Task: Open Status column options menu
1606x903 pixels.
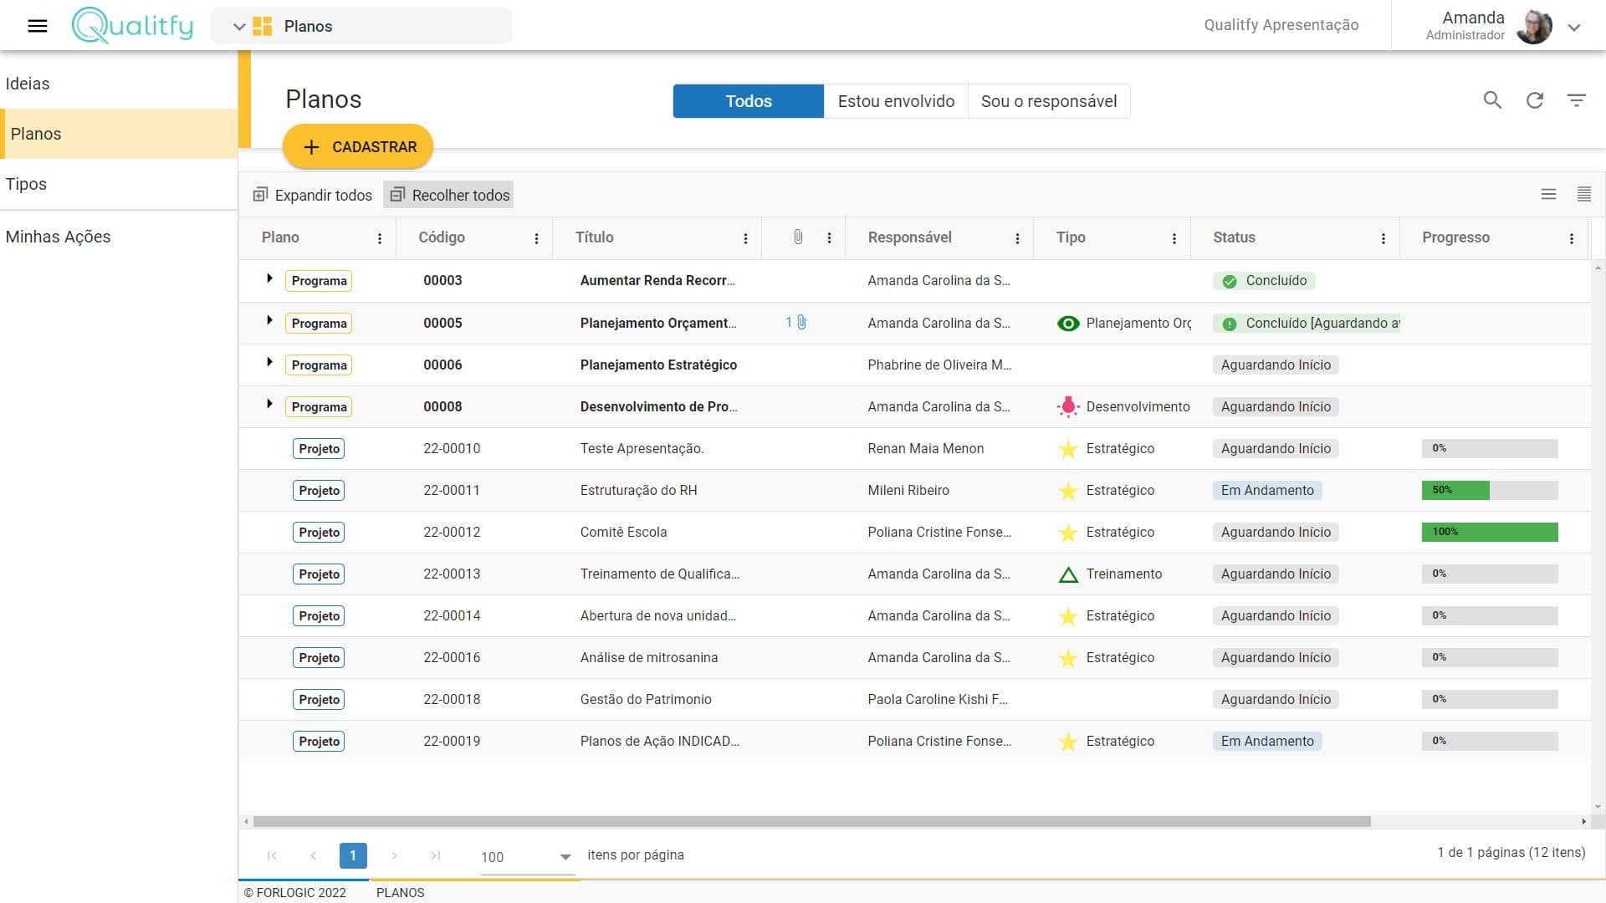Action: 1384,238
